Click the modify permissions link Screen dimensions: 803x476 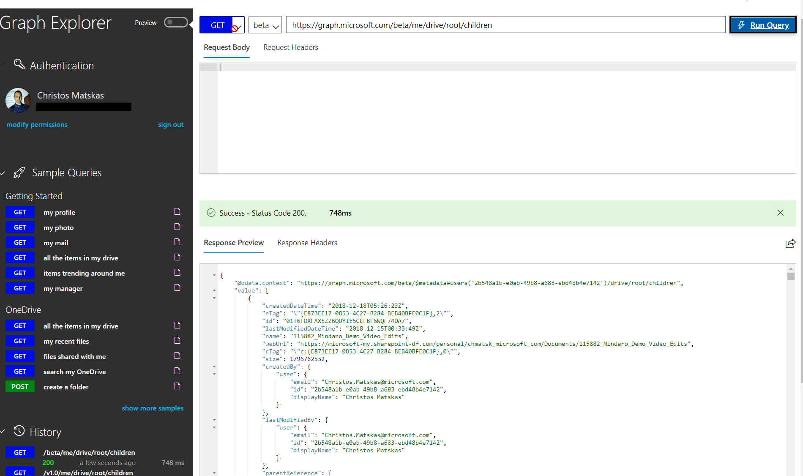click(37, 124)
